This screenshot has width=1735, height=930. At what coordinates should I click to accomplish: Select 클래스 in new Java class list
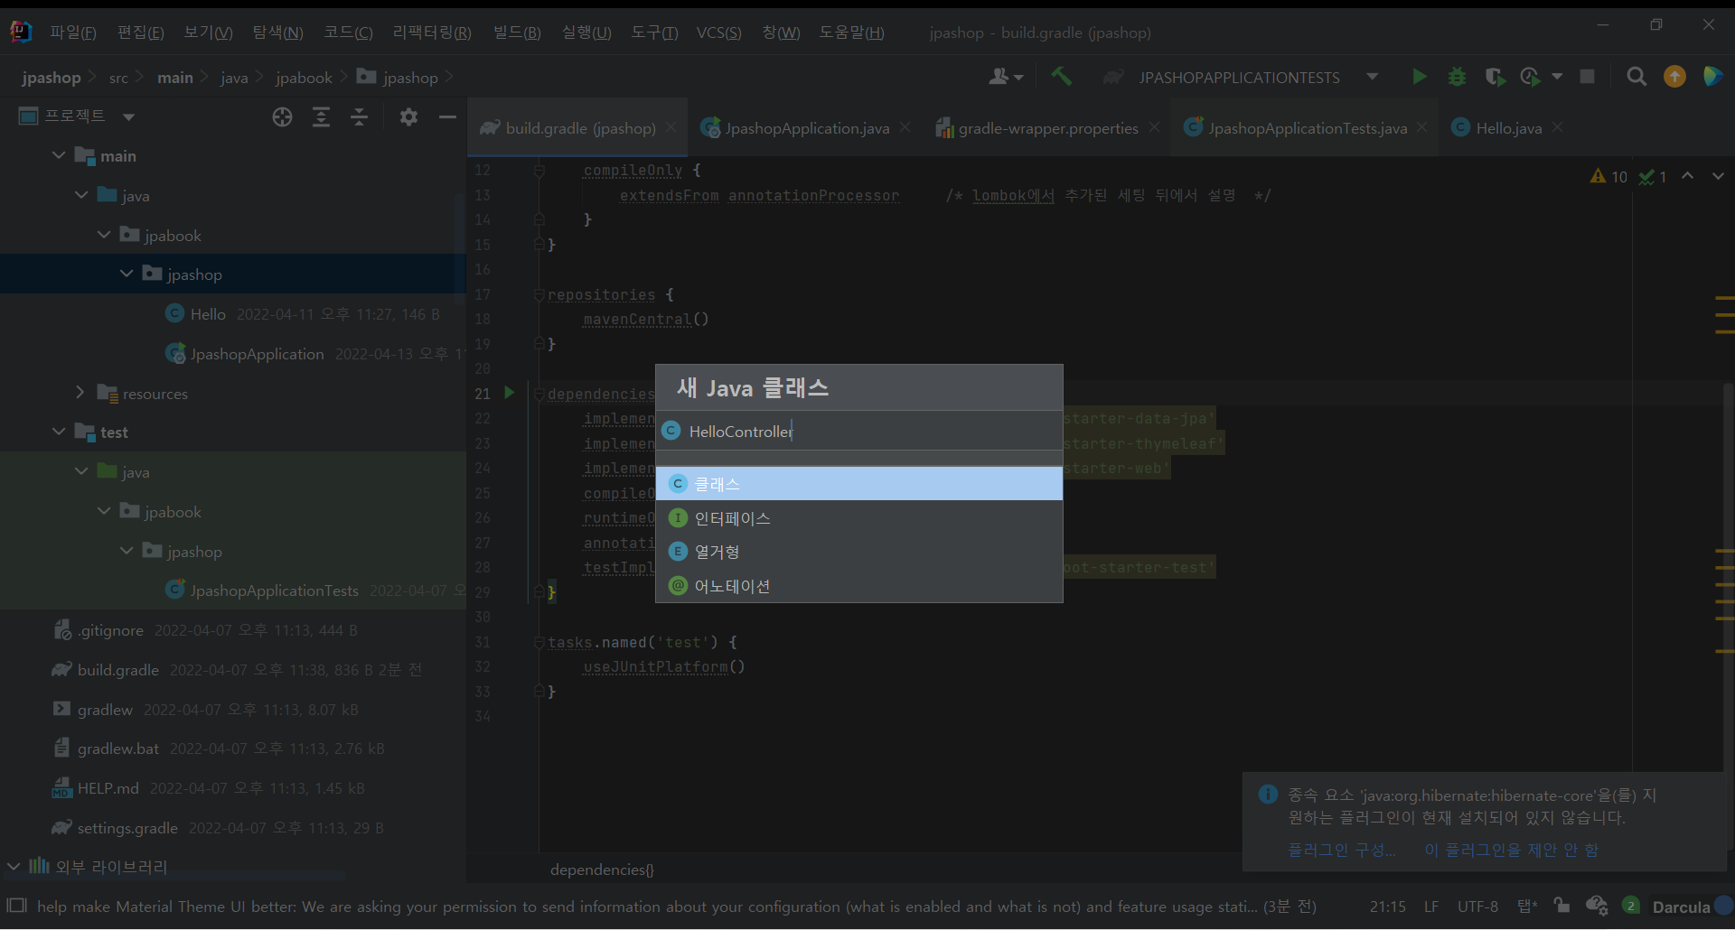point(858,484)
